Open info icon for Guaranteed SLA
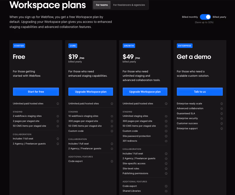Image resolution: width=235 pixels, height=195 pixels. 222,113
